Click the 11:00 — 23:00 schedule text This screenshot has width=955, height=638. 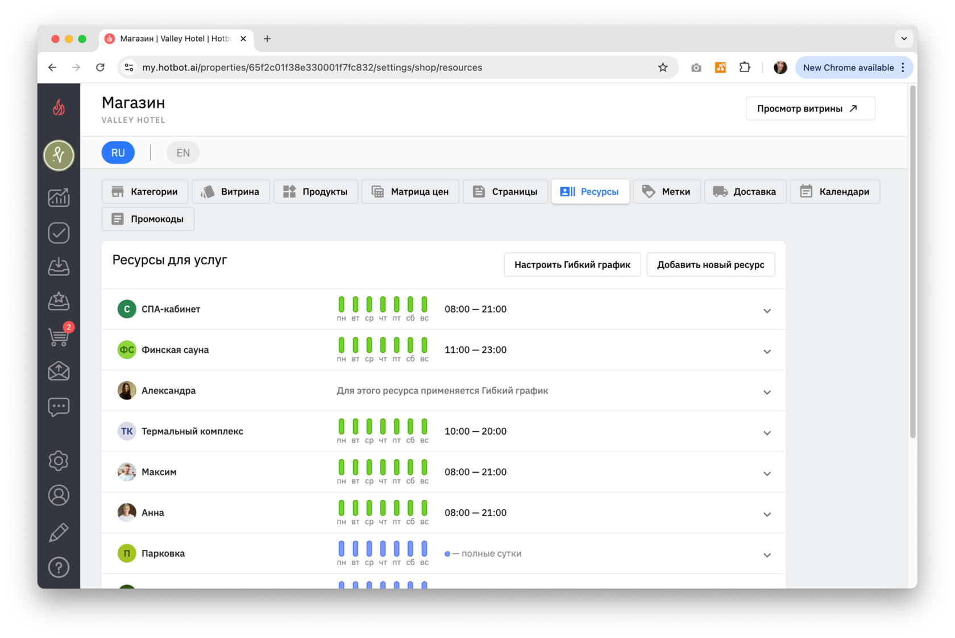(x=475, y=350)
